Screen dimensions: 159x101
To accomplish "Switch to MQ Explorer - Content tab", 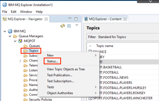I will pos(105,19).
